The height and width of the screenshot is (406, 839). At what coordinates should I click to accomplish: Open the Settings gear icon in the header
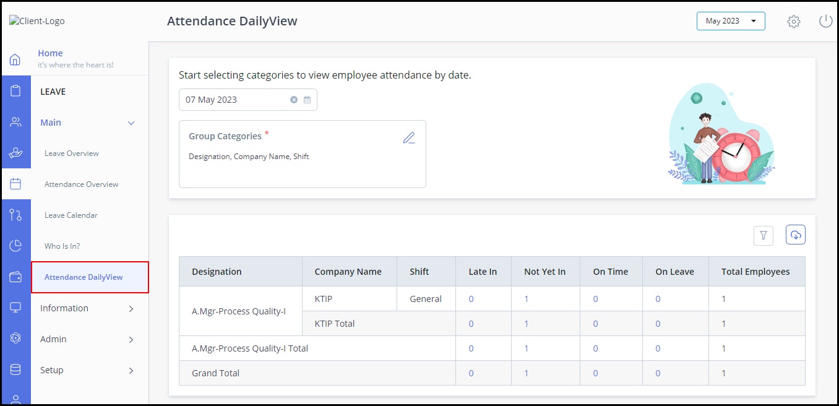(x=793, y=20)
